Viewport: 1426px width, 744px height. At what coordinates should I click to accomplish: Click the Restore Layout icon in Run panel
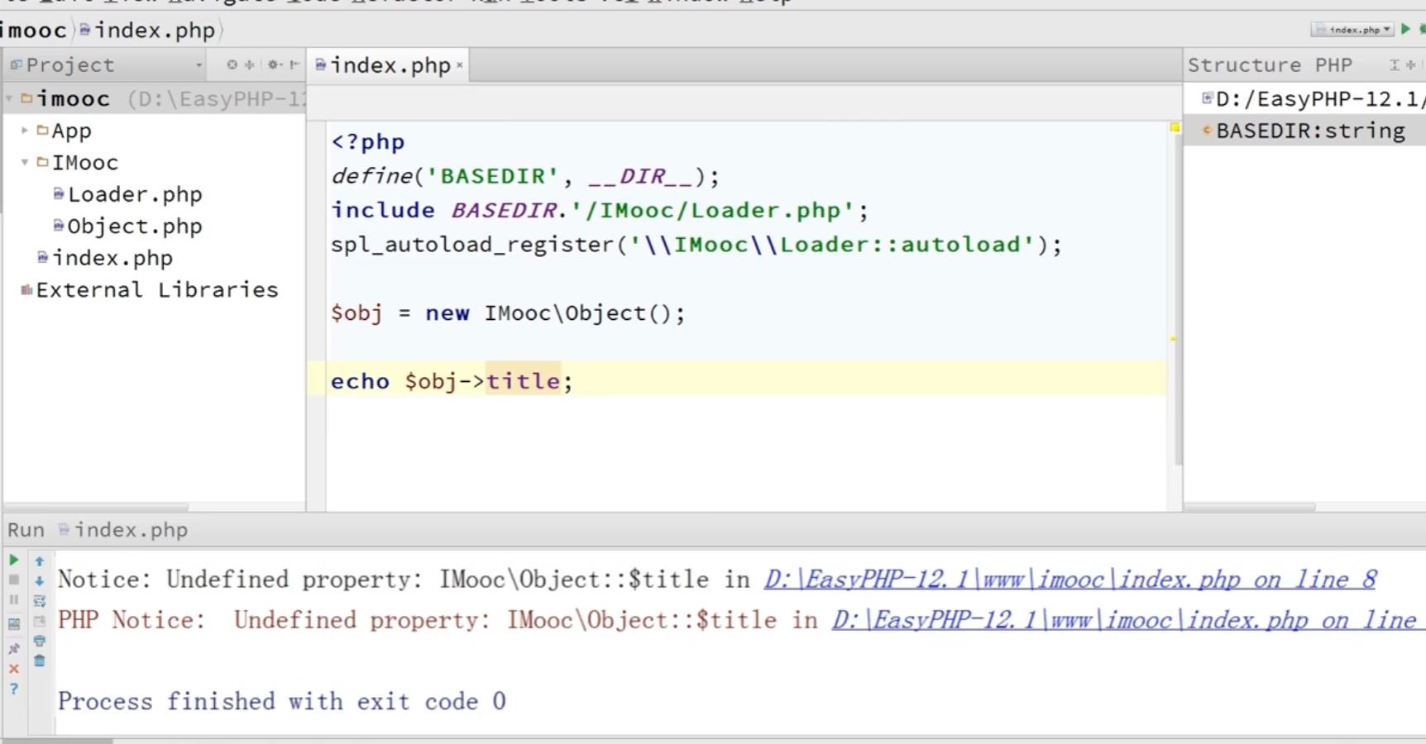(13, 624)
